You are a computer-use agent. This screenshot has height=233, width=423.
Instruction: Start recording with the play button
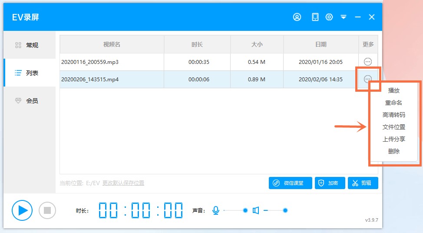pyautogui.click(x=22, y=210)
